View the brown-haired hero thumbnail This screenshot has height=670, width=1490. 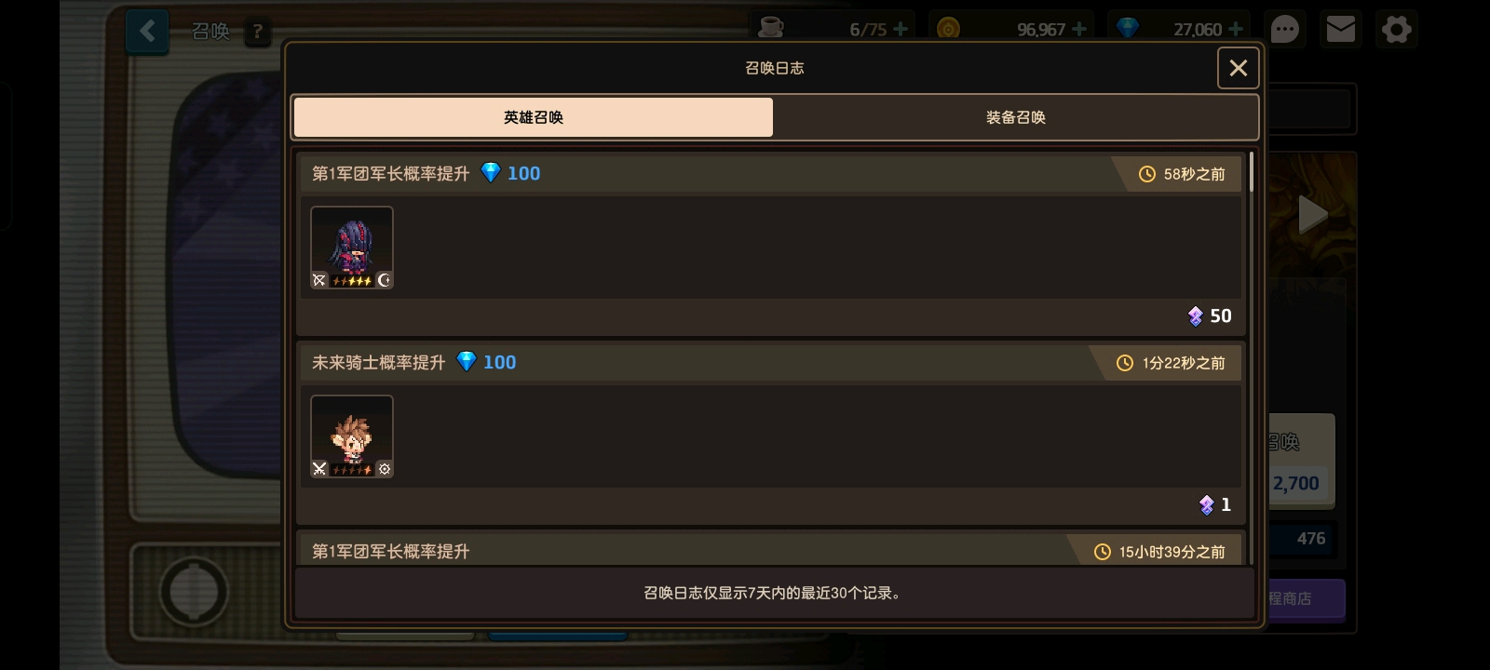(x=352, y=436)
